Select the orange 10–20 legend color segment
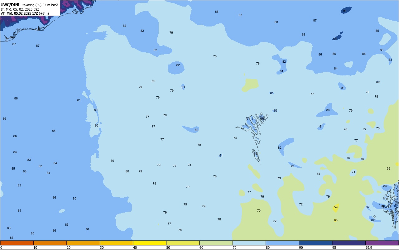This screenshot has height=250, width=399. (x=50, y=243)
